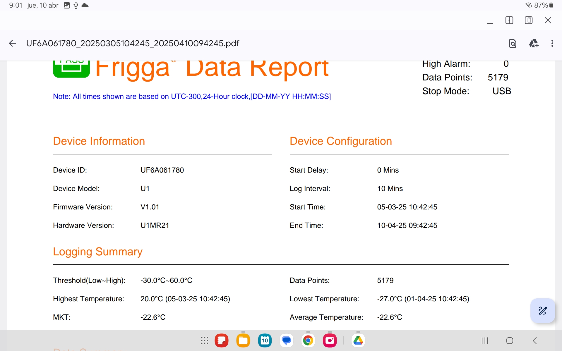Select Device Model value U1
This screenshot has width=562, height=351.
tap(145, 189)
